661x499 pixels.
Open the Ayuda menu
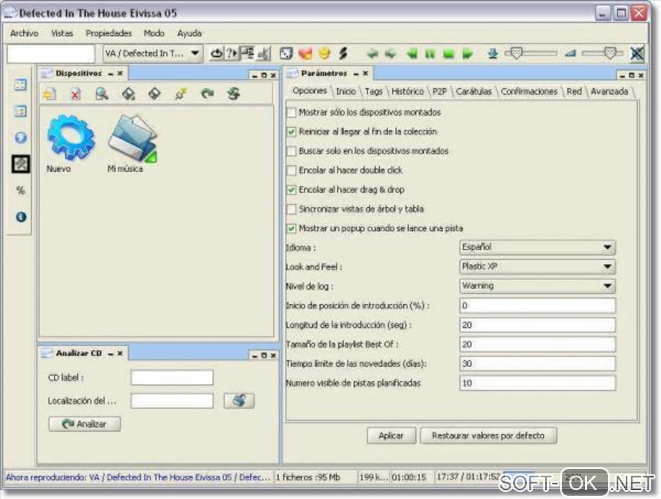[x=189, y=33]
